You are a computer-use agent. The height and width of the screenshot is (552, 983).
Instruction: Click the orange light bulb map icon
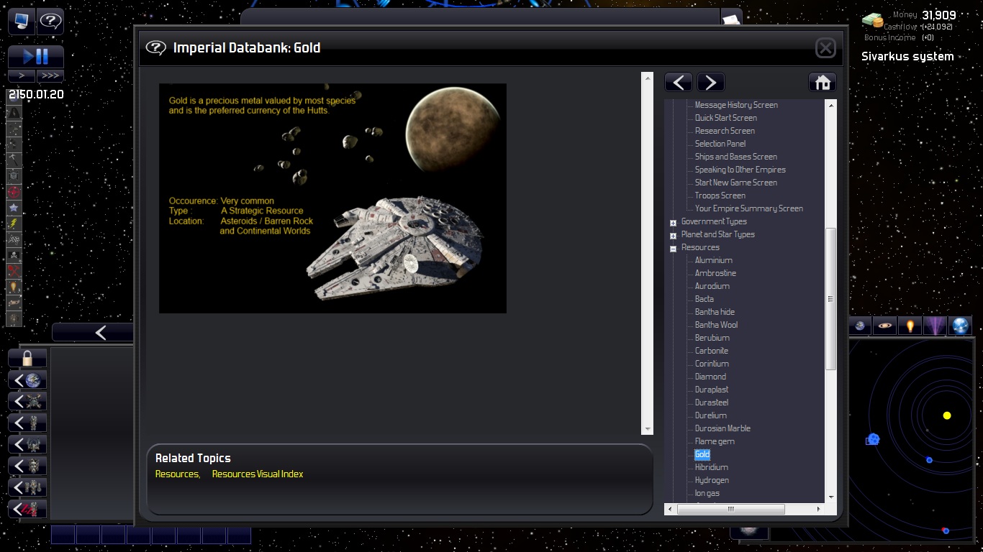[x=910, y=326]
